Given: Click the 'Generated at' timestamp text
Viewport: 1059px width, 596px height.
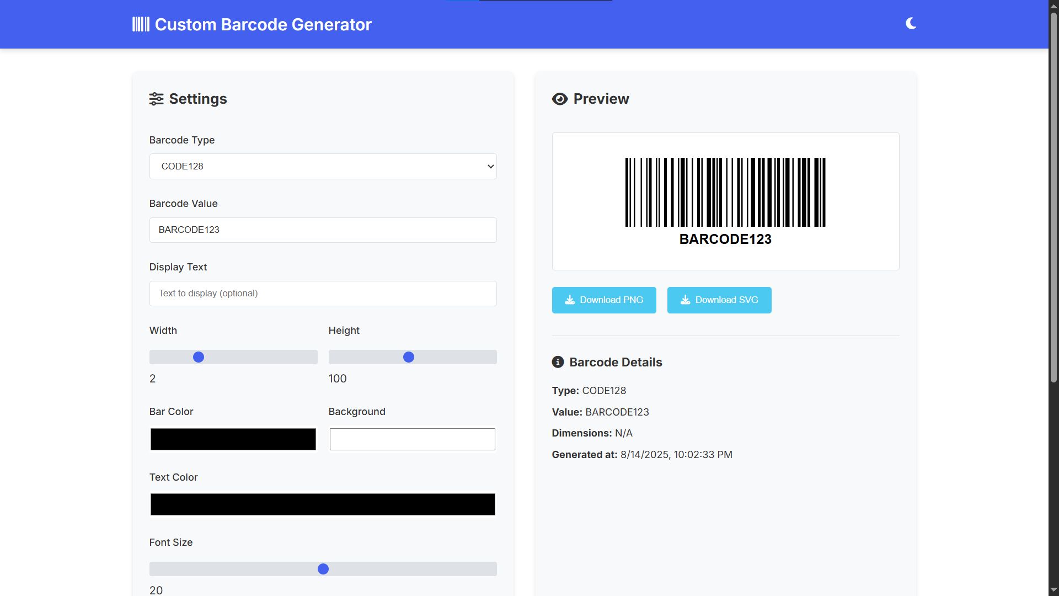Looking at the screenshot, I should (642, 455).
